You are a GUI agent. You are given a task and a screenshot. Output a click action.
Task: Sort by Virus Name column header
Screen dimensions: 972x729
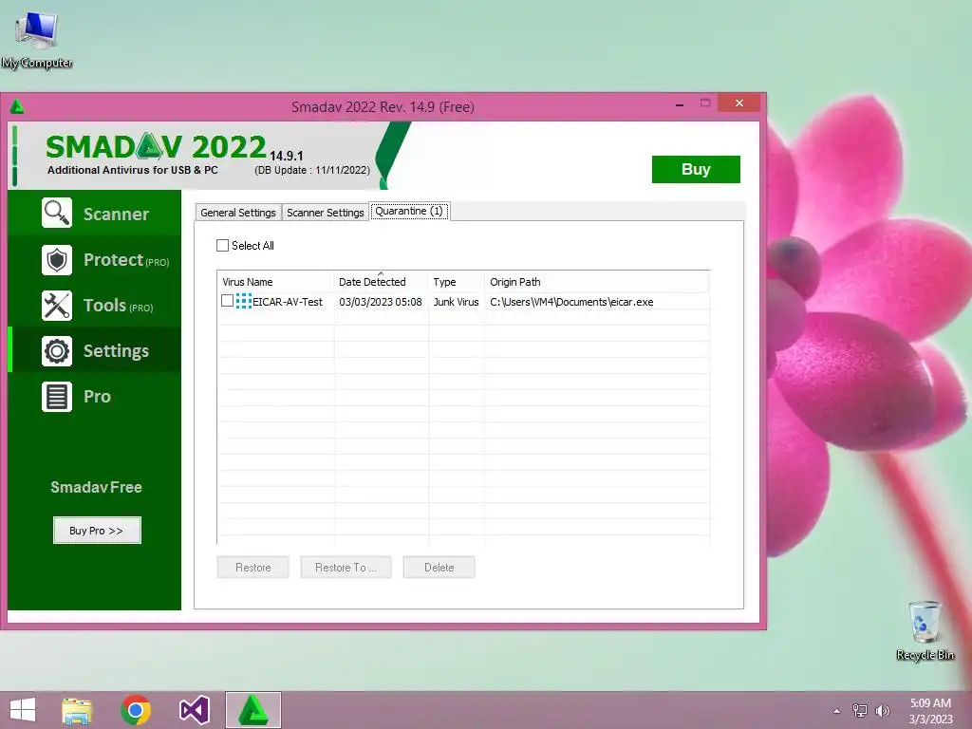[275, 282]
